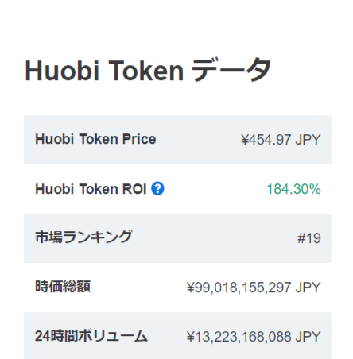Click the Huobi Token ROI label
This screenshot has height=359, width=353.
tap(91, 189)
